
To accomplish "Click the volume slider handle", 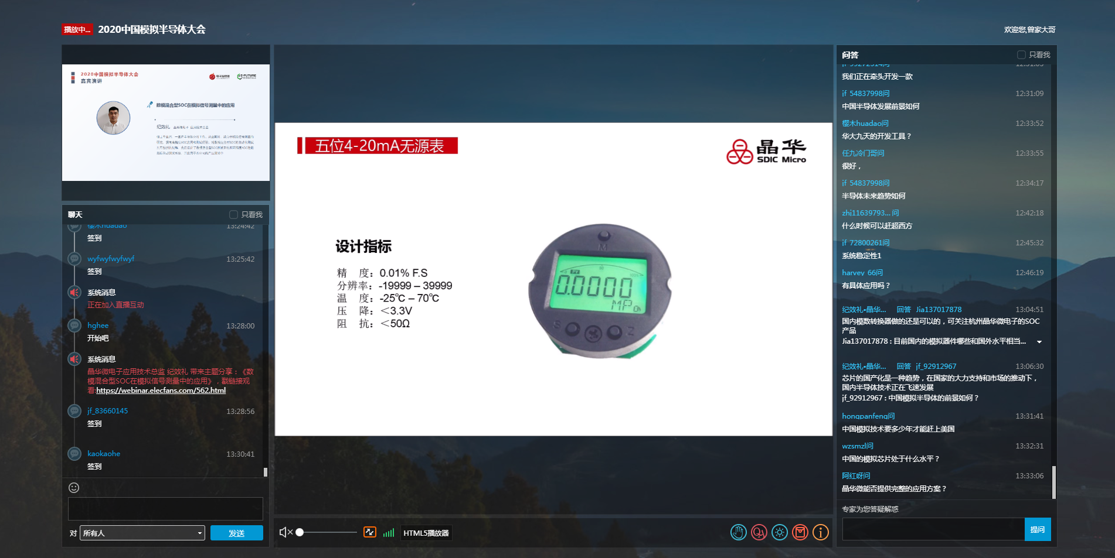I will point(300,532).
